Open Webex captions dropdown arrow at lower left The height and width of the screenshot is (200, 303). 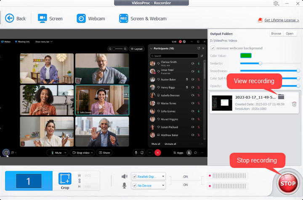tap(16, 153)
